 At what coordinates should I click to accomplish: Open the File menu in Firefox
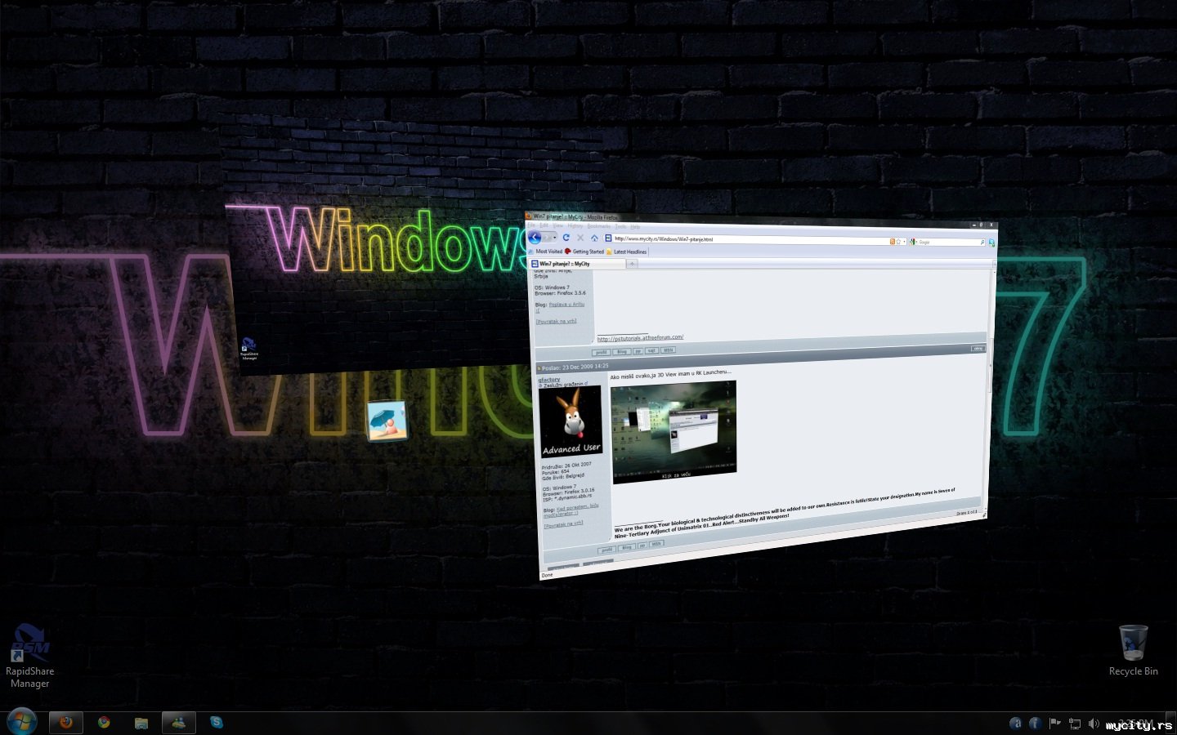[x=531, y=225]
